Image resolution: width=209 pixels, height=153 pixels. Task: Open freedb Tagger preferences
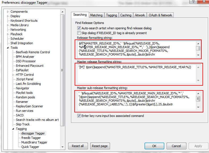point(31,138)
